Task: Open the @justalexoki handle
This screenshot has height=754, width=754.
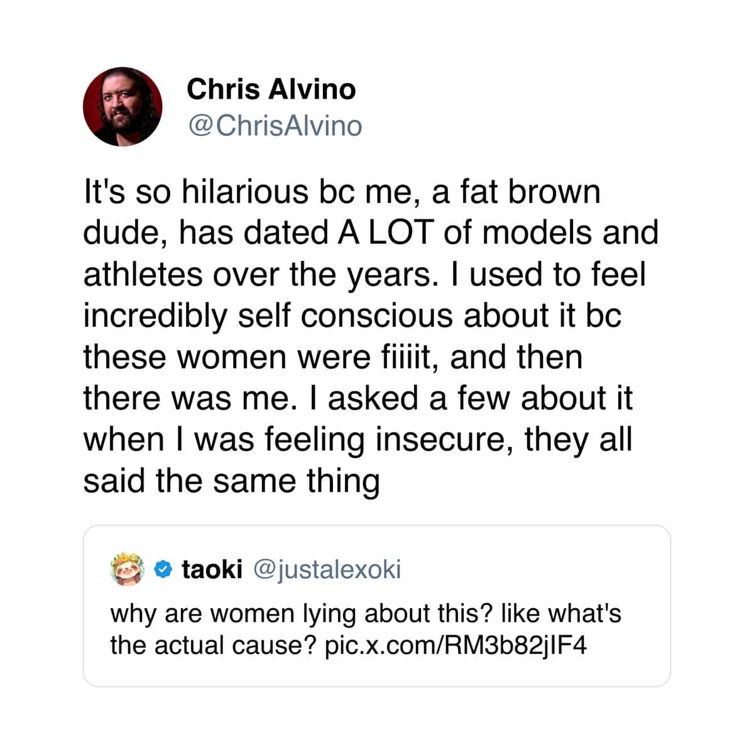Action: [327, 570]
